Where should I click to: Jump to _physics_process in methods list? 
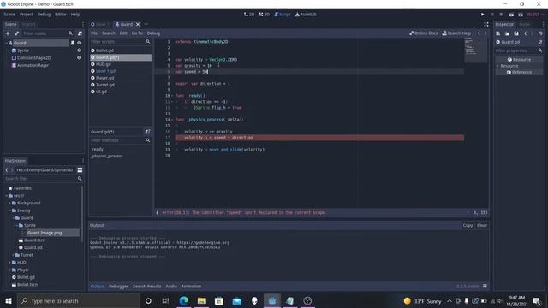(x=106, y=156)
